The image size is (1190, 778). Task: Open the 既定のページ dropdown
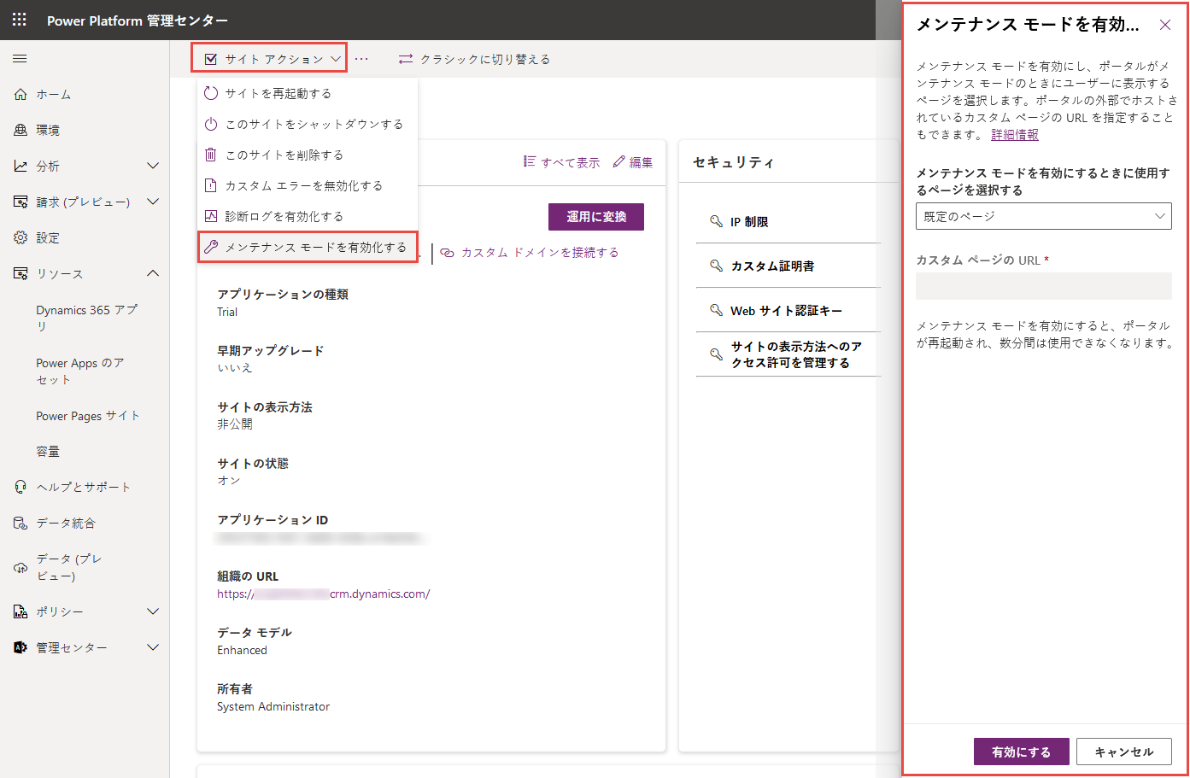tap(1044, 216)
